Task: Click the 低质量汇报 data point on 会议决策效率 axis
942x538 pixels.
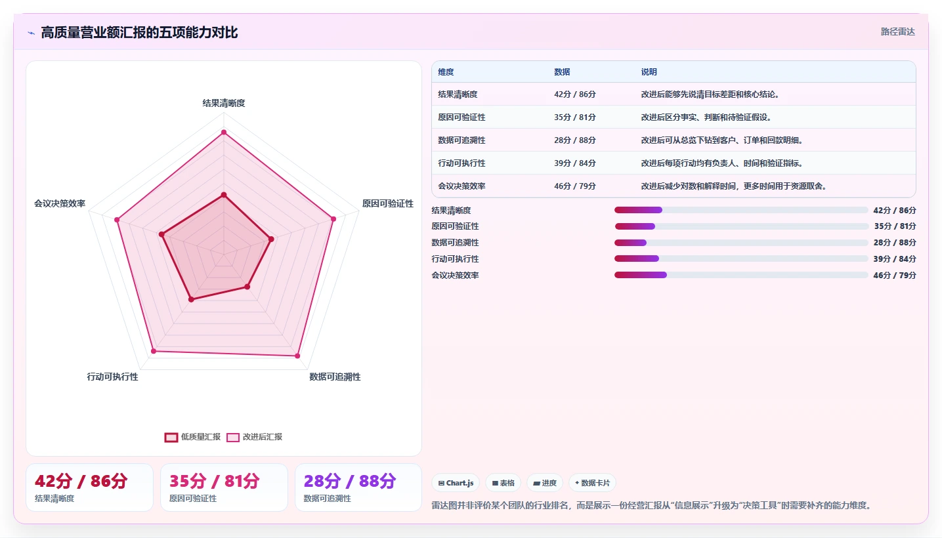Action: (x=161, y=234)
